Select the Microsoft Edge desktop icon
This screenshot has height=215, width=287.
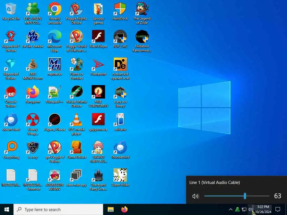[55, 37]
